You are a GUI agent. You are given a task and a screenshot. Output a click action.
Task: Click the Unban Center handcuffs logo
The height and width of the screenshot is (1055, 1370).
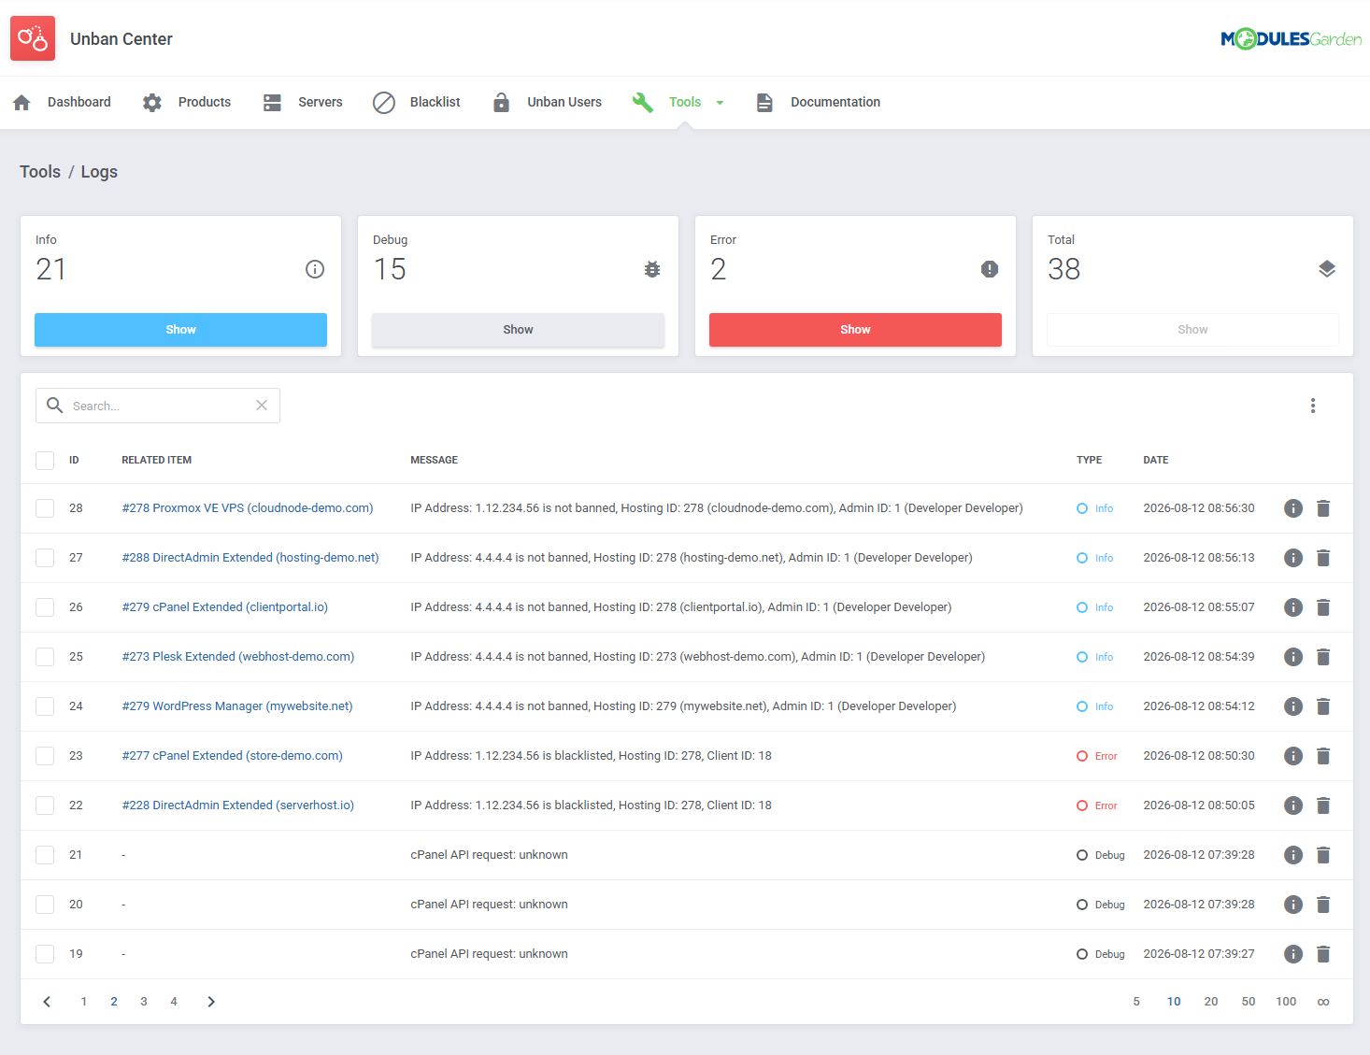(33, 38)
